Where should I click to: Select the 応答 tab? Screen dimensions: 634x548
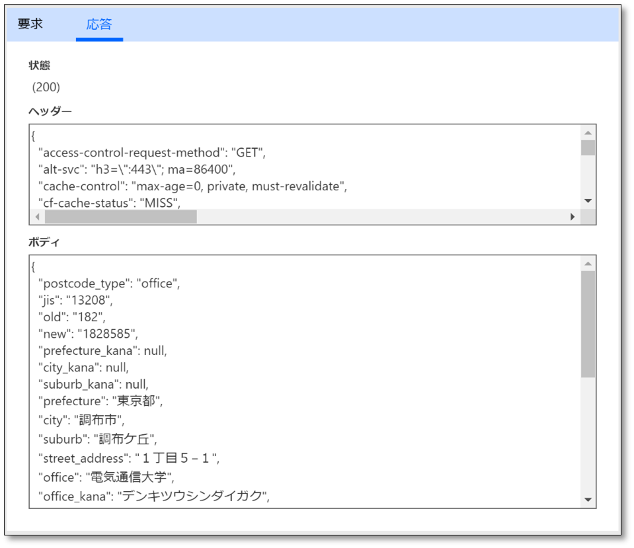[99, 24]
